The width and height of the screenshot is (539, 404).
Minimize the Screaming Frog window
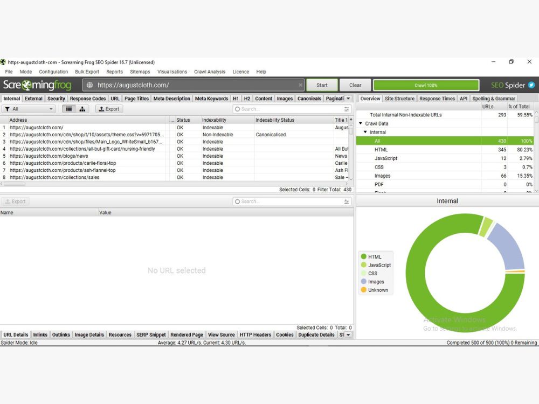pos(493,62)
